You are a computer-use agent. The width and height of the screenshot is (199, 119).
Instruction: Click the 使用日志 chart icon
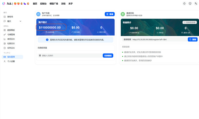pos(5,39)
